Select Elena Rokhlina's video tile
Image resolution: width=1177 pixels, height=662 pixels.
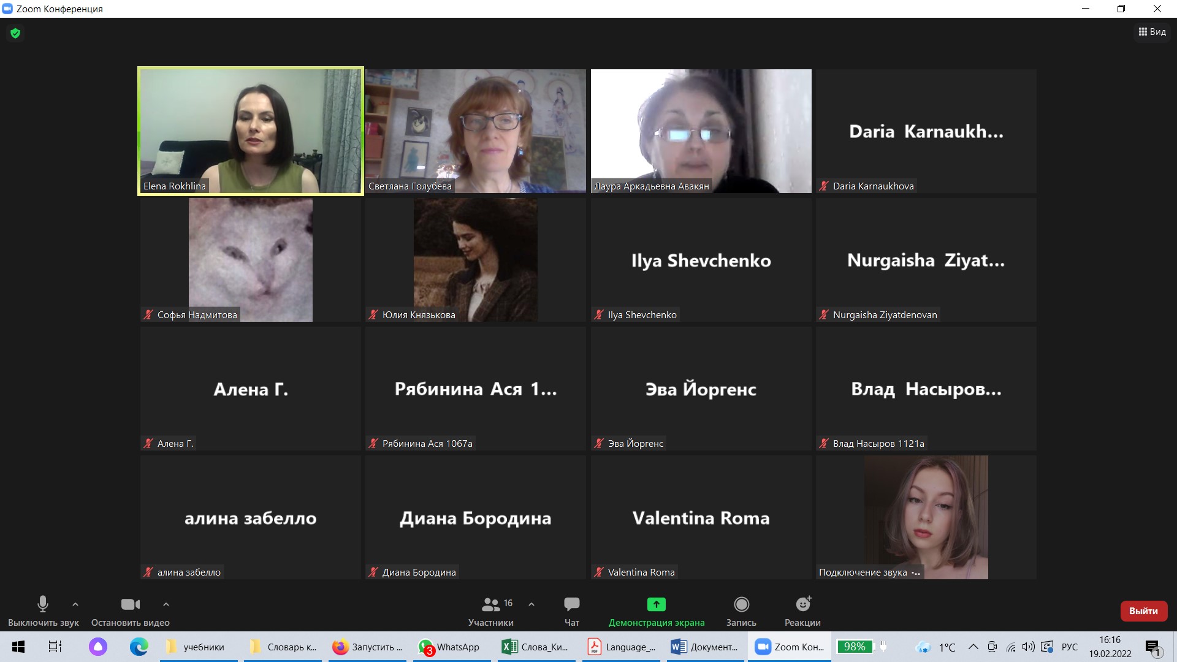click(251, 131)
